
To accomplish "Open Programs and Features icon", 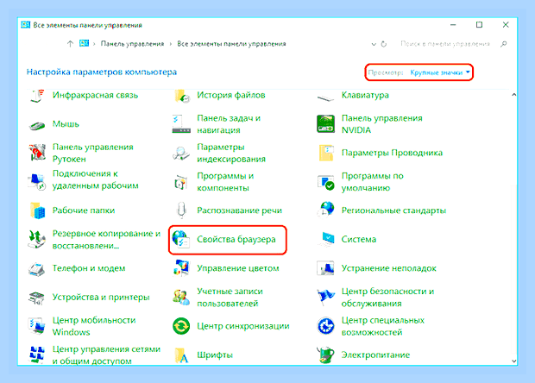I will coord(181,182).
